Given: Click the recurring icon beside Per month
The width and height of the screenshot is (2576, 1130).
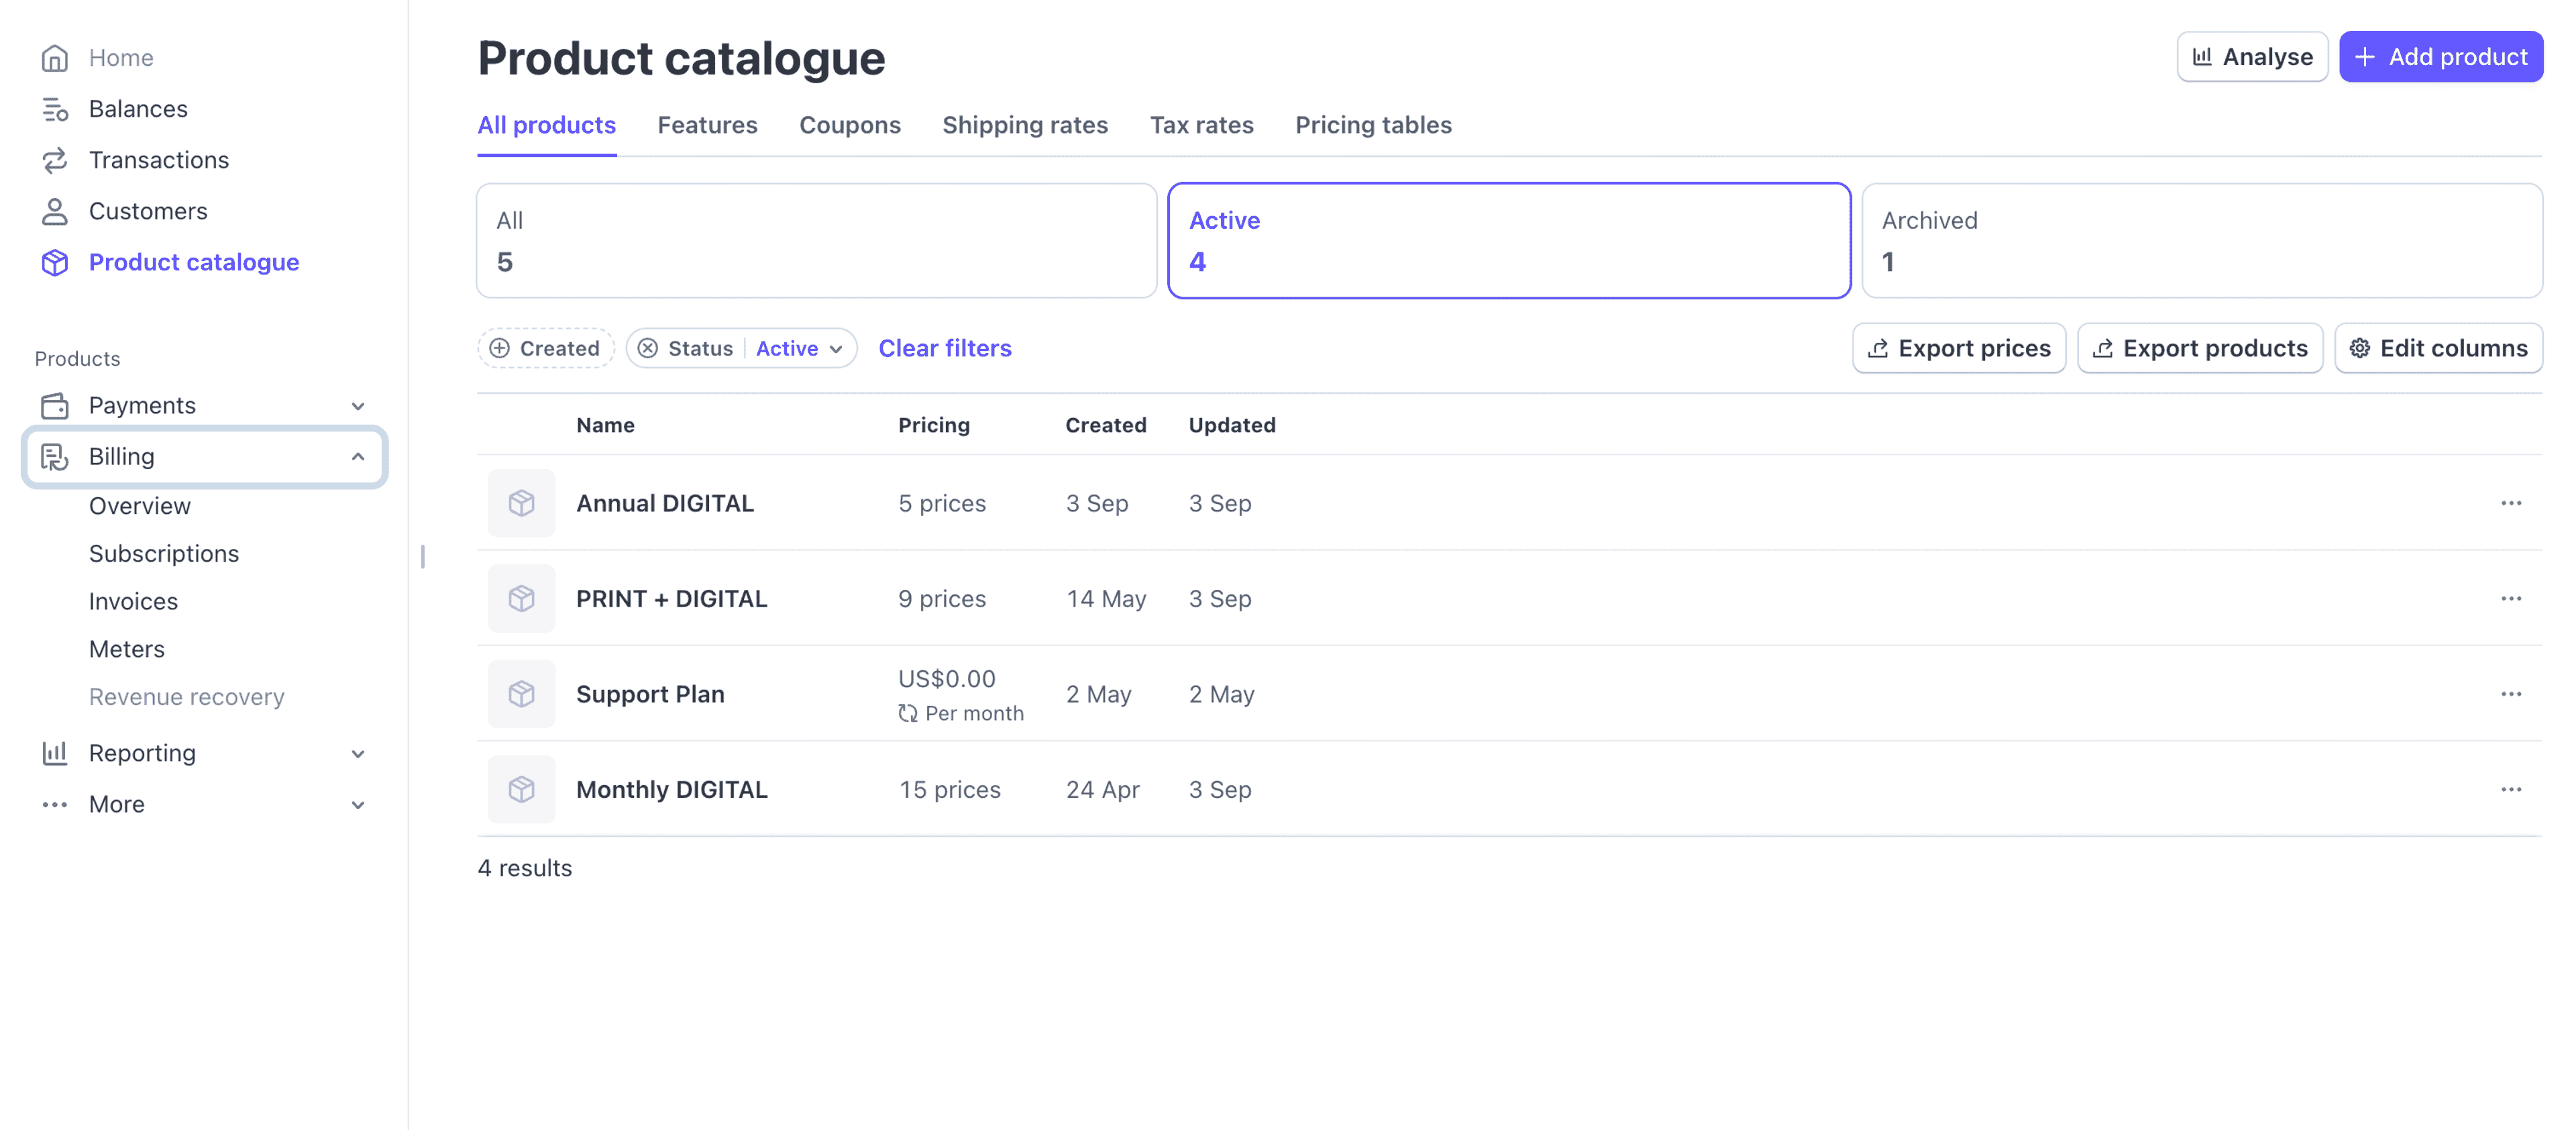Looking at the screenshot, I should [908, 714].
